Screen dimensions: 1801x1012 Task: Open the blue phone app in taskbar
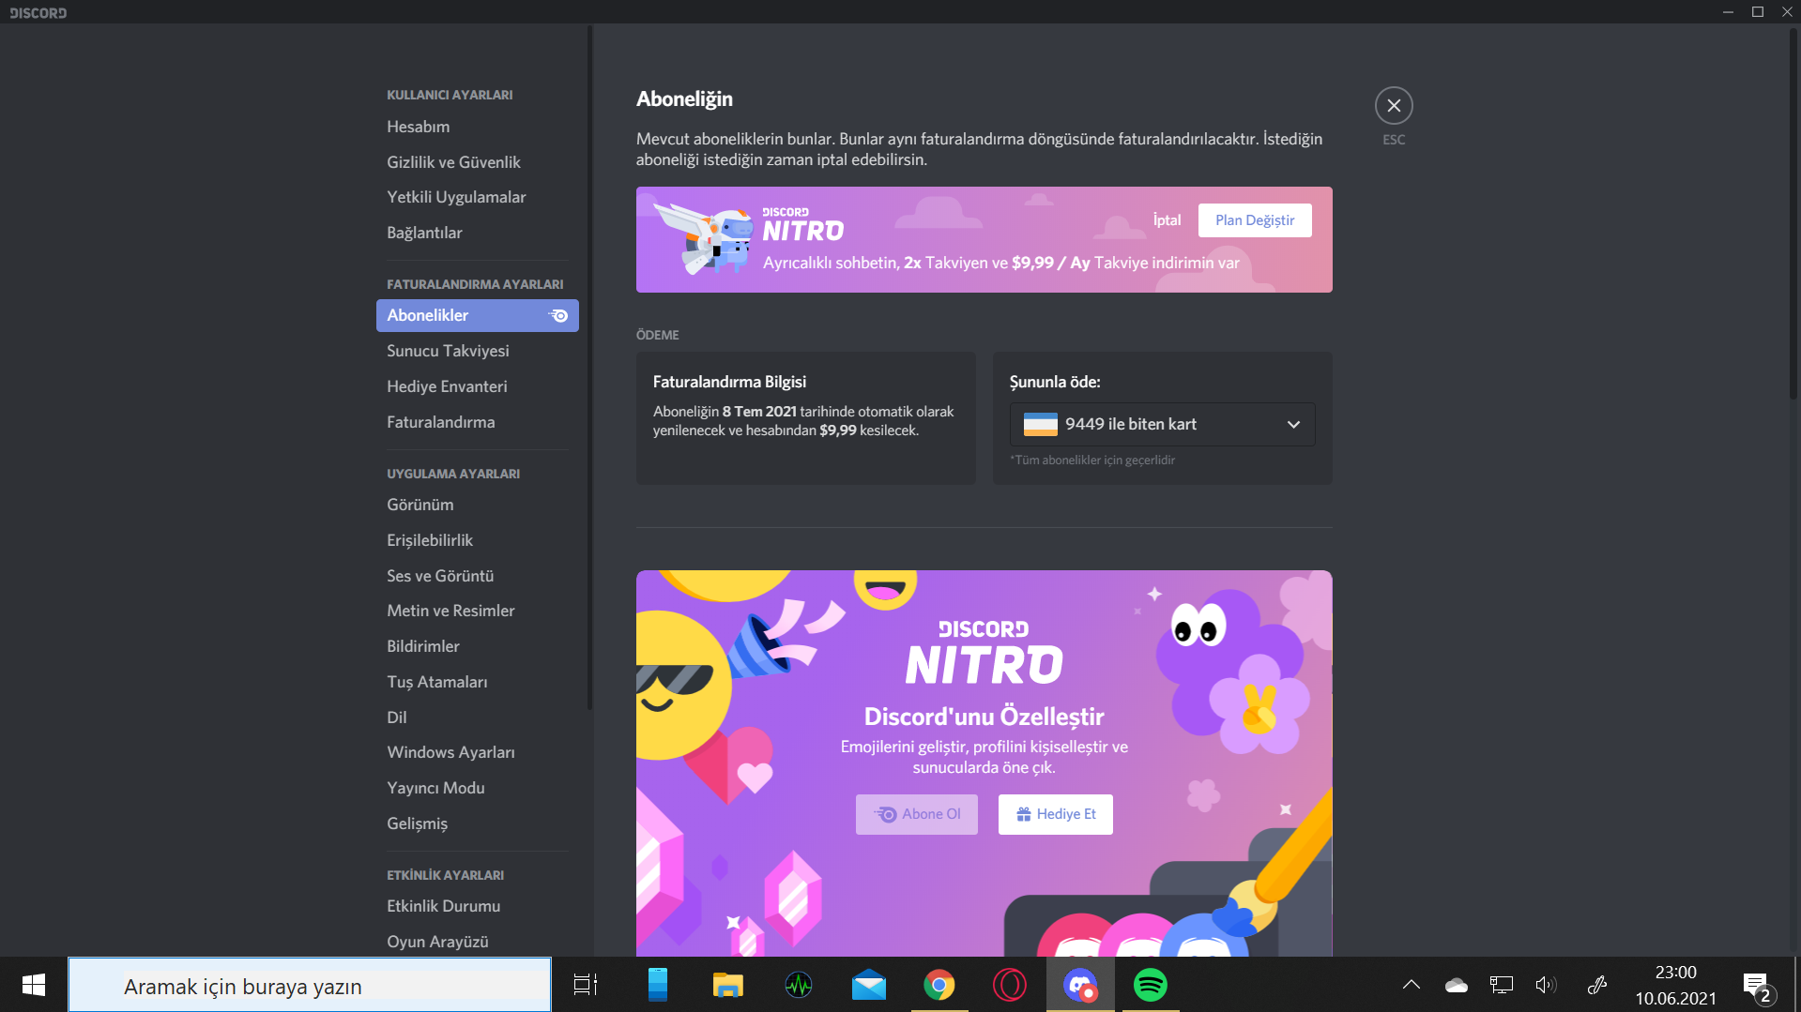tap(658, 985)
